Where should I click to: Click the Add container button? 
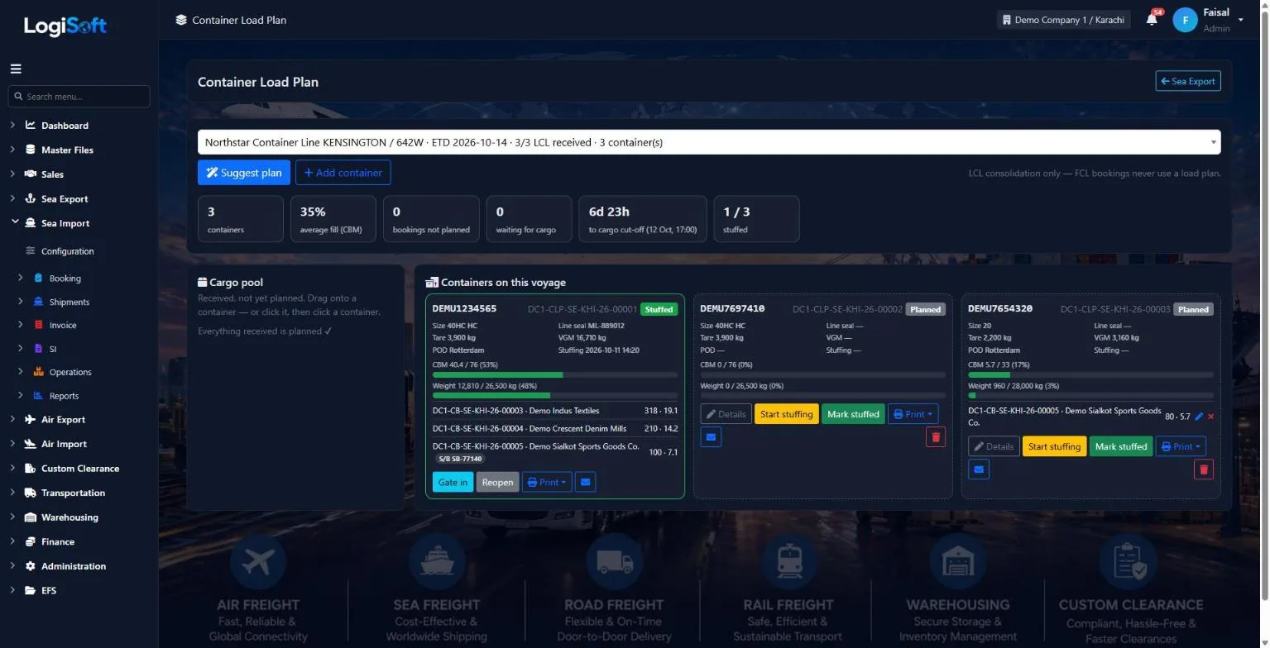coord(343,173)
